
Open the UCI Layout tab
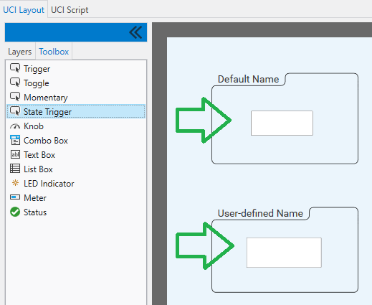coord(24,10)
